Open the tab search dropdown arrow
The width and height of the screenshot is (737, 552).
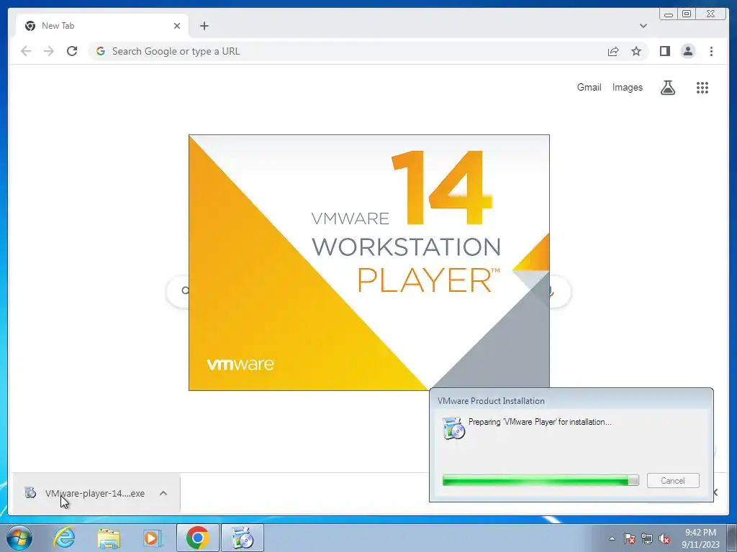click(643, 26)
